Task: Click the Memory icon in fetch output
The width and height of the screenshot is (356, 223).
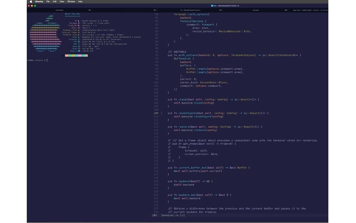Action: [x=79, y=51]
